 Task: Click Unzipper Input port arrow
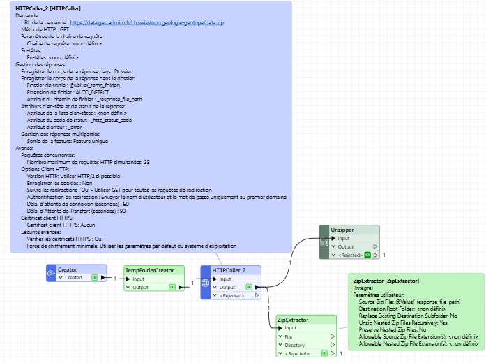coord(333,238)
